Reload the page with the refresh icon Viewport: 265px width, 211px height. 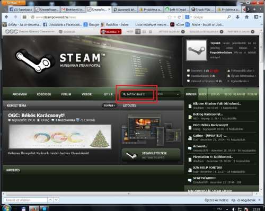tap(179, 17)
